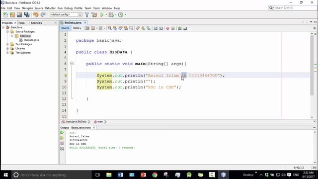Select the BioData.java file in Projects tree
Viewport: 318px width, 179px height.
click(x=31, y=40)
